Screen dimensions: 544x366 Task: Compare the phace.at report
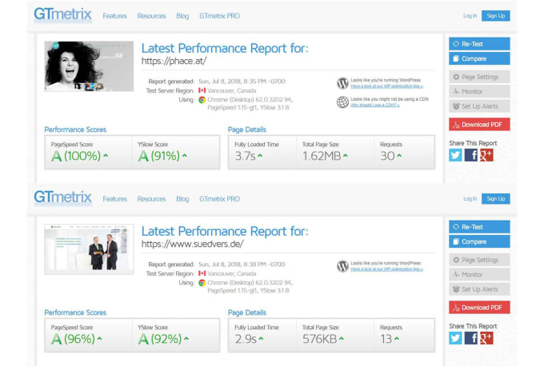pyautogui.click(x=479, y=58)
